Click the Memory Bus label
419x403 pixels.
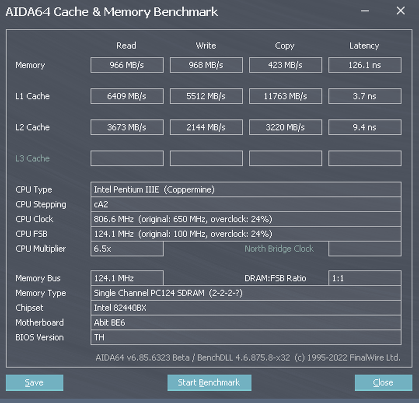38,278
